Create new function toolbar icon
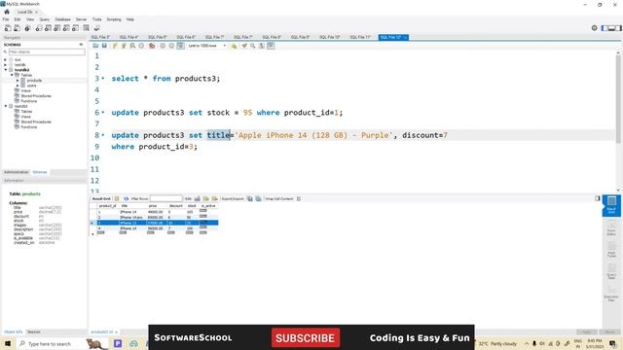The image size is (623, 350). coord(76,28)
